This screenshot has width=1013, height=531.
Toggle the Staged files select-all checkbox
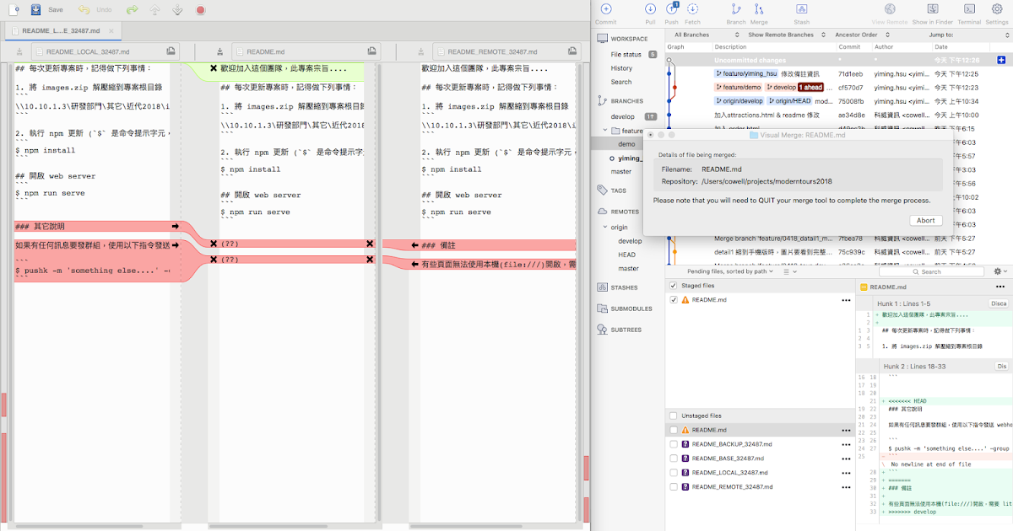pos(673,284)
